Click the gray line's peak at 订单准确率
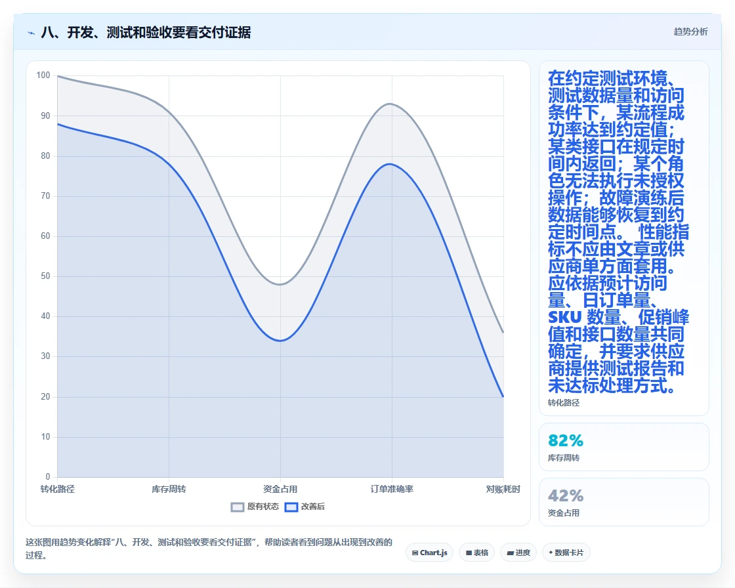 390,104
